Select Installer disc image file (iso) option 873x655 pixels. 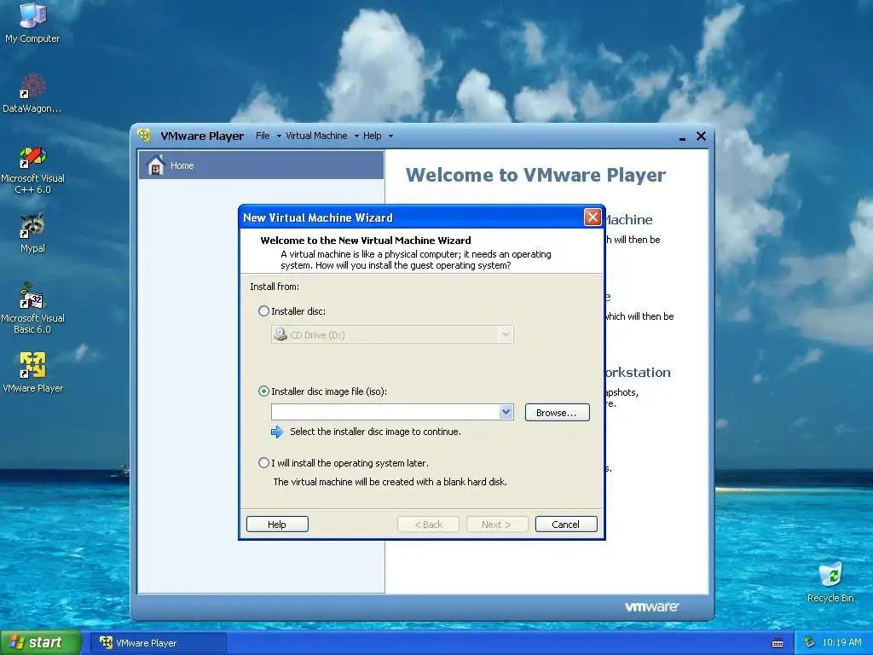[264, 391]
